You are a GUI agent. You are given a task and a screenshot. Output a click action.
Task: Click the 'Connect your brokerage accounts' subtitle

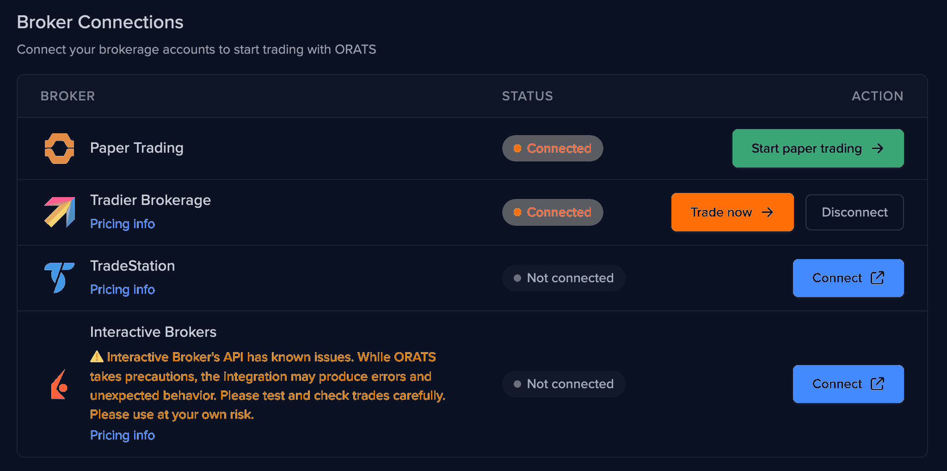[x=197, y=50]
